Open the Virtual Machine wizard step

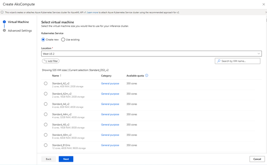click(18, 22)
